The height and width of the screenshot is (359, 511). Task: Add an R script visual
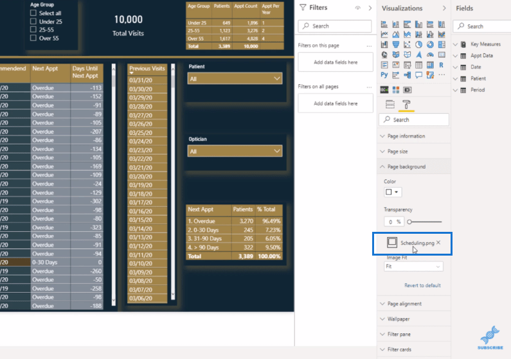point(442,65)
